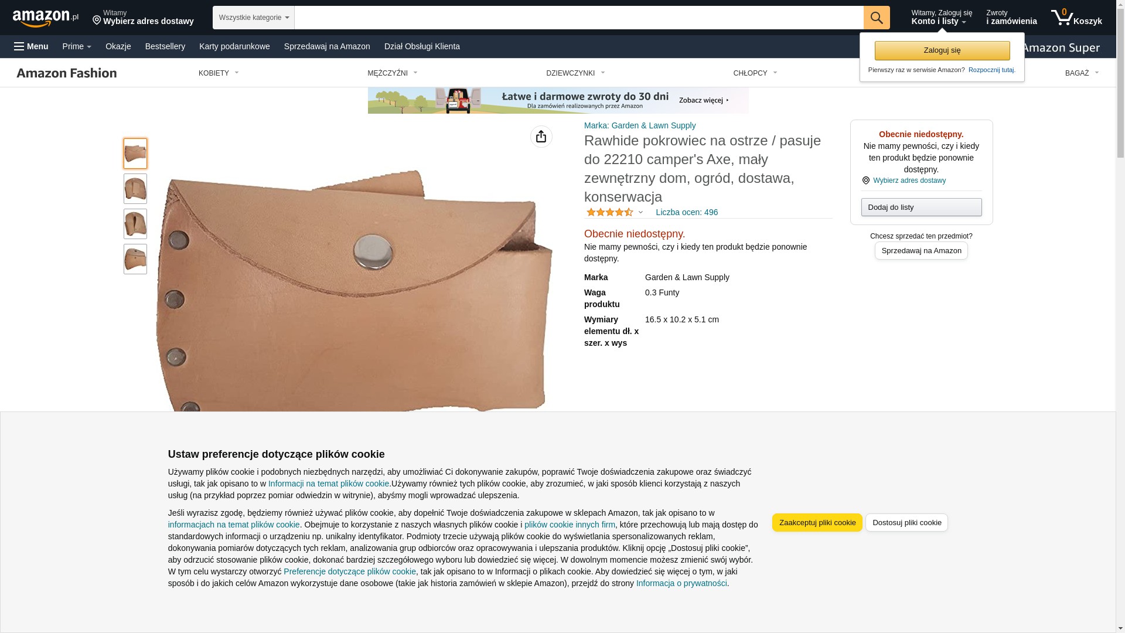Click the Dodaj do listy button
The image size is (1125, 633).
tap(922, 207)
